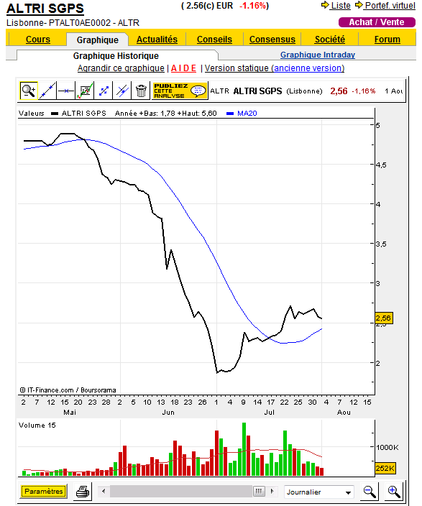Click the horizontal scrollbar thumb grip
The image size is (422, 506).
259,492
